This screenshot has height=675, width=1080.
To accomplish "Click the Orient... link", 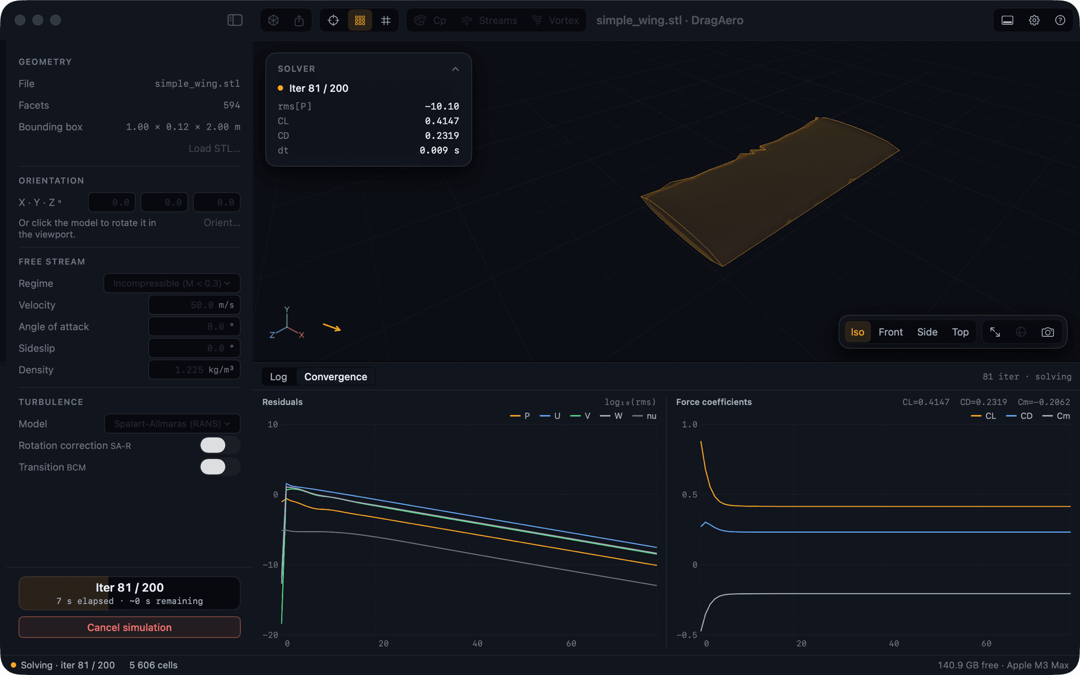I will [222, 222].
